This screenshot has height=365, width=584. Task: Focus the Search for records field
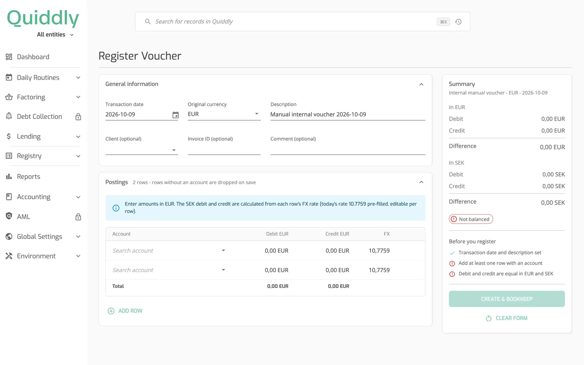[303, 21]
